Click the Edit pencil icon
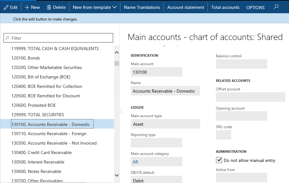Viewport: 289px width, 183px height. click(x=6, y=7)
